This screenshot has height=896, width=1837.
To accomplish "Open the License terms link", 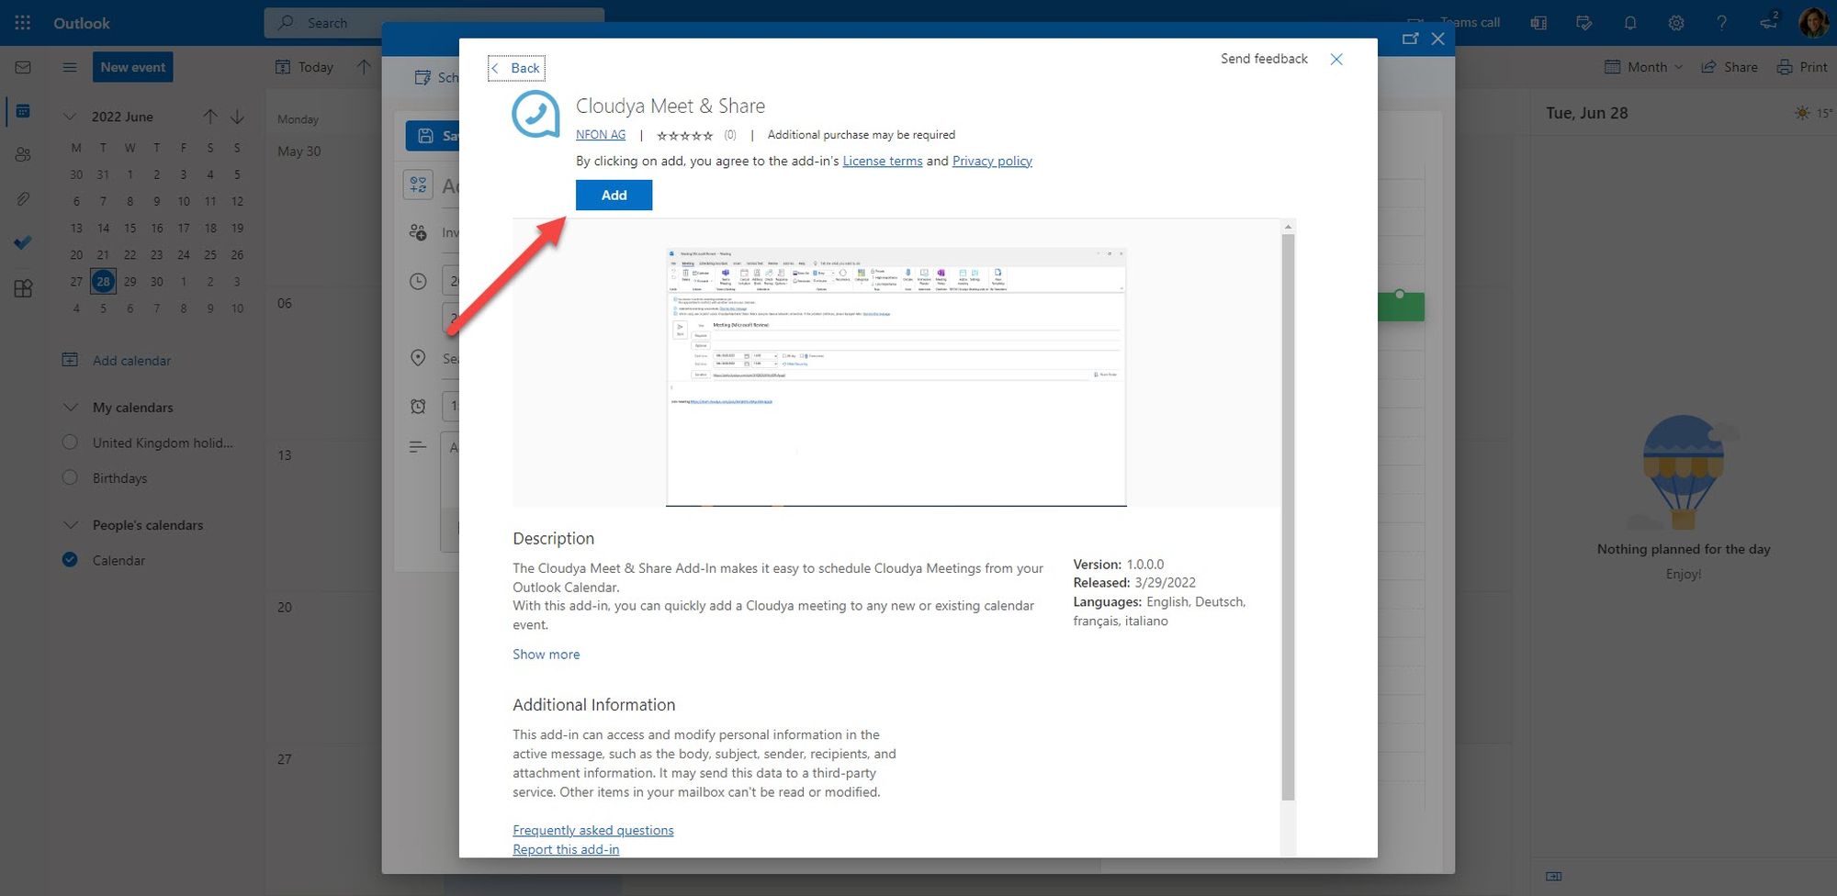I will 882,162.
